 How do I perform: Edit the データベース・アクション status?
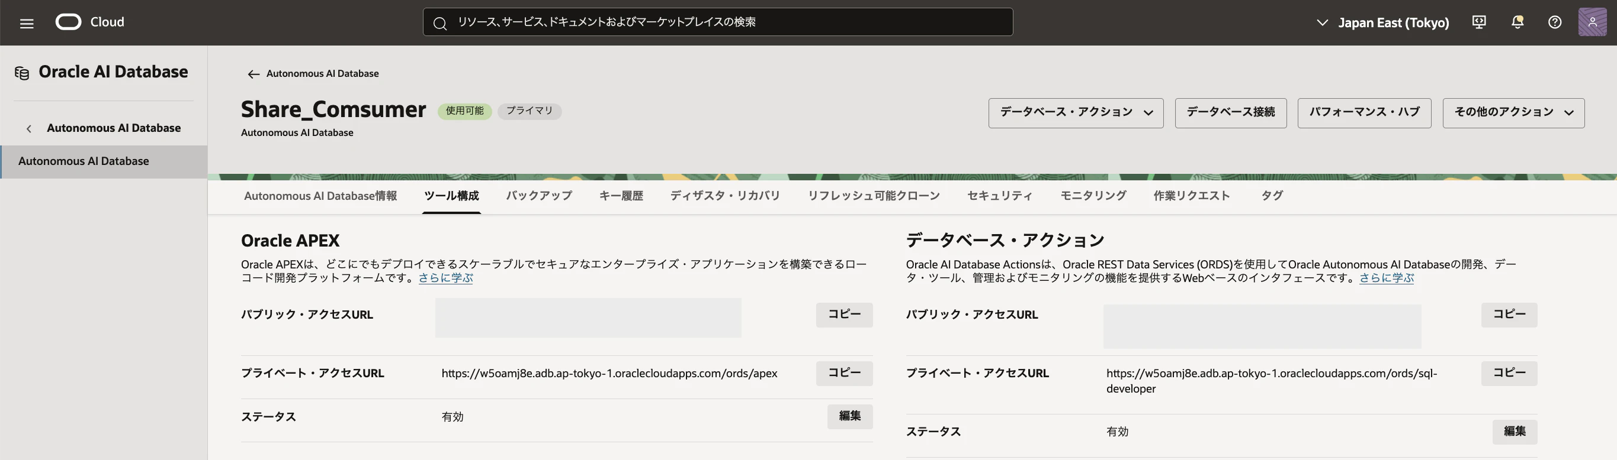point(1515,432)
